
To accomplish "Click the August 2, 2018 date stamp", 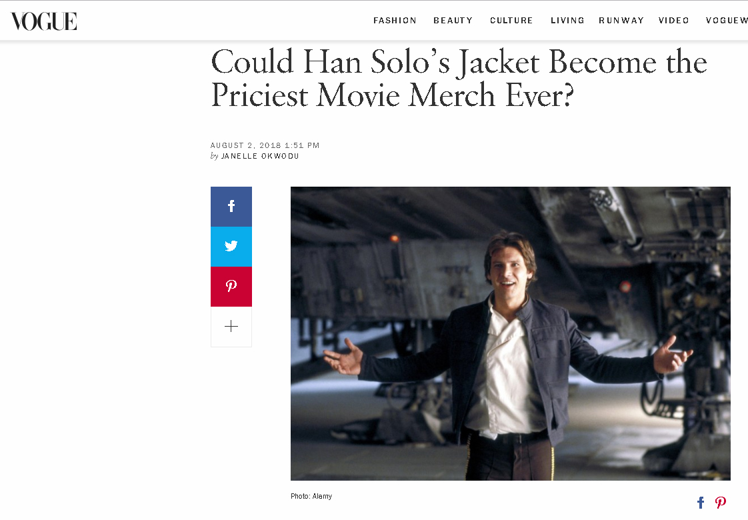I will tap(265, 145).
